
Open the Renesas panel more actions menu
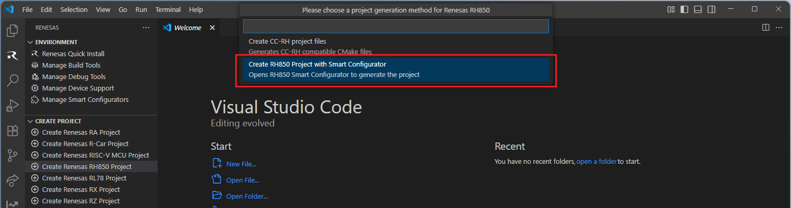click(x=146, y=28)
